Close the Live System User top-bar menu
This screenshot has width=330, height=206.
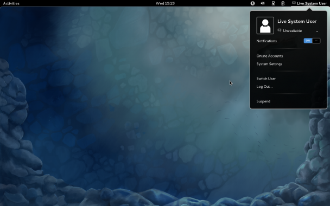pyautogui.click(x=309, y=3)
